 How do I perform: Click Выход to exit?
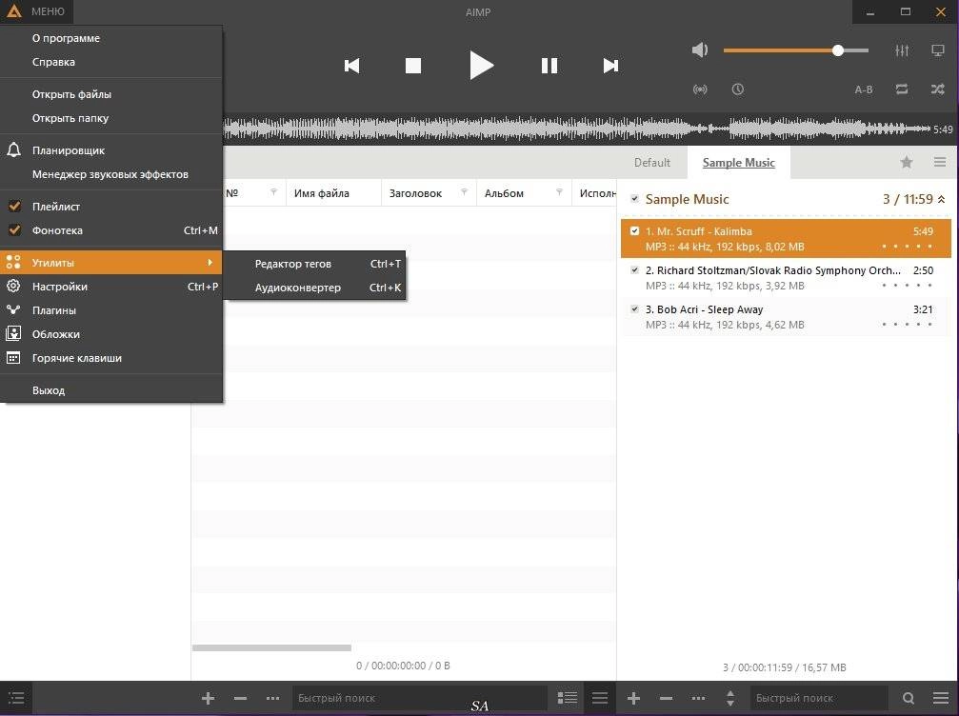[x=110, y=390]
